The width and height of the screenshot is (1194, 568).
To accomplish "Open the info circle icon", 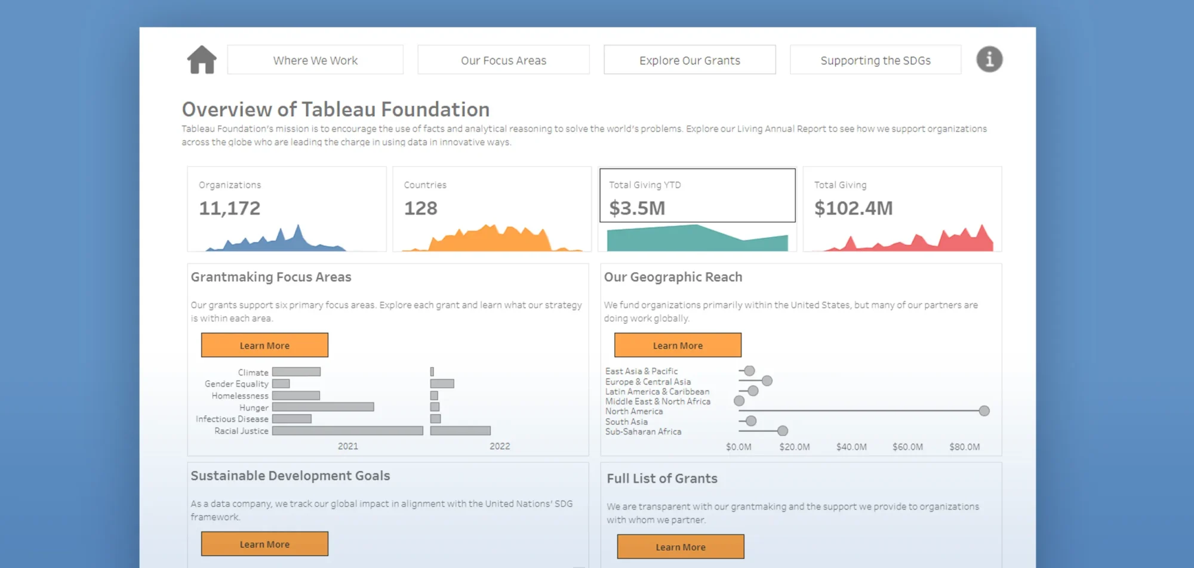I will tap(989, 60).
